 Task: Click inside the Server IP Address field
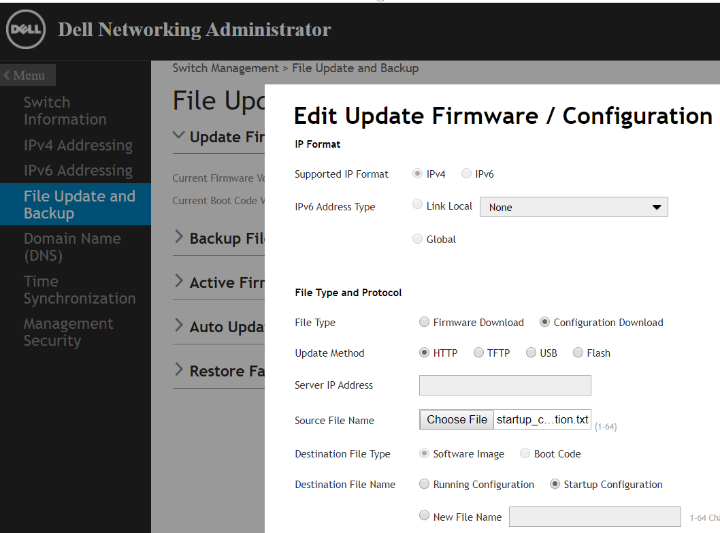point(505,385)
